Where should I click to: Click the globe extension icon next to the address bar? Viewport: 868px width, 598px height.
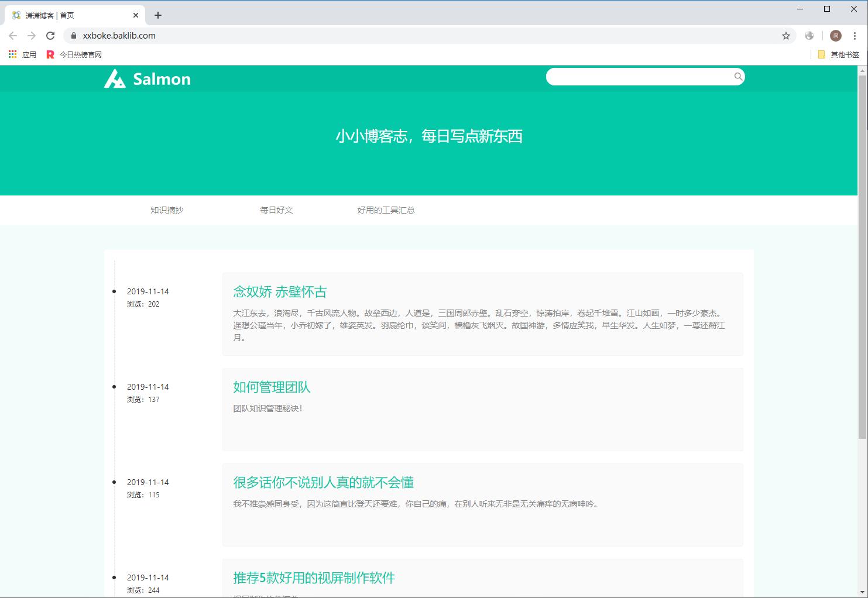point(809,36)
